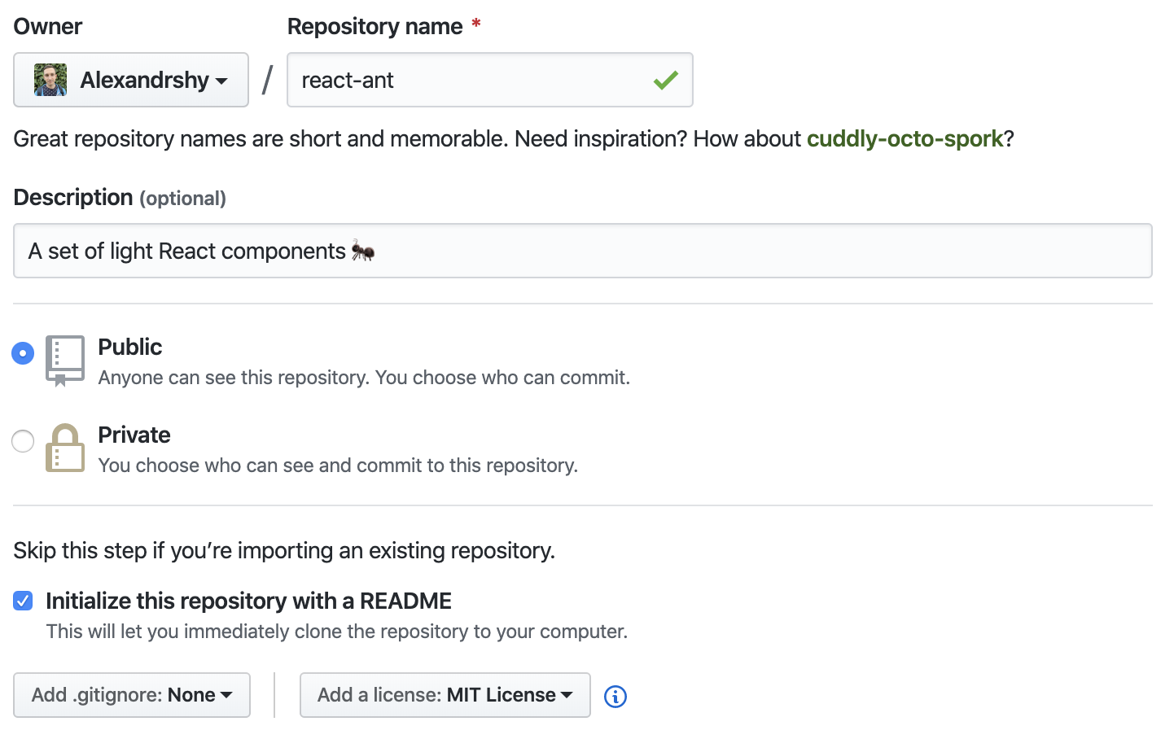1174x739 pixels.
Task: Uncheck Initialize this repository with a README
Action: [23, 601]
